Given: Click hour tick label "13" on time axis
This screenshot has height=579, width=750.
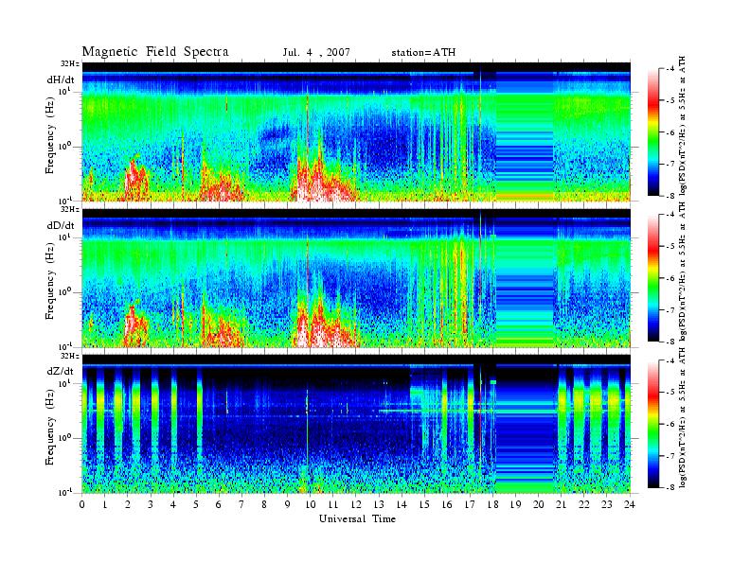Looking at the screenshot, I should [x=379, y=504].
